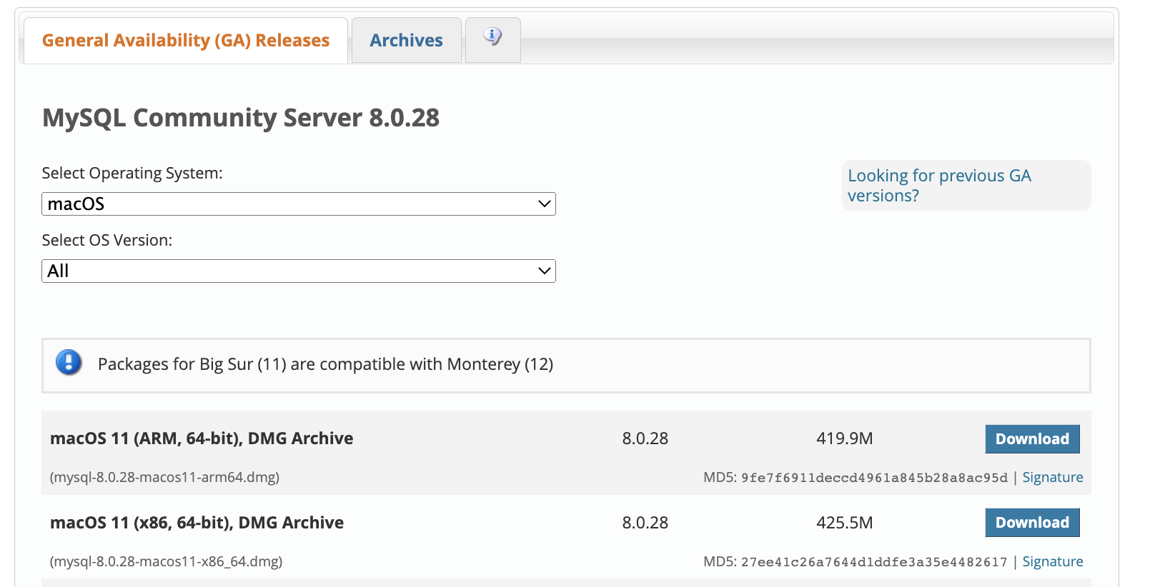Click blue exclamation icon in Big Sur notice

tap(69, 363)
